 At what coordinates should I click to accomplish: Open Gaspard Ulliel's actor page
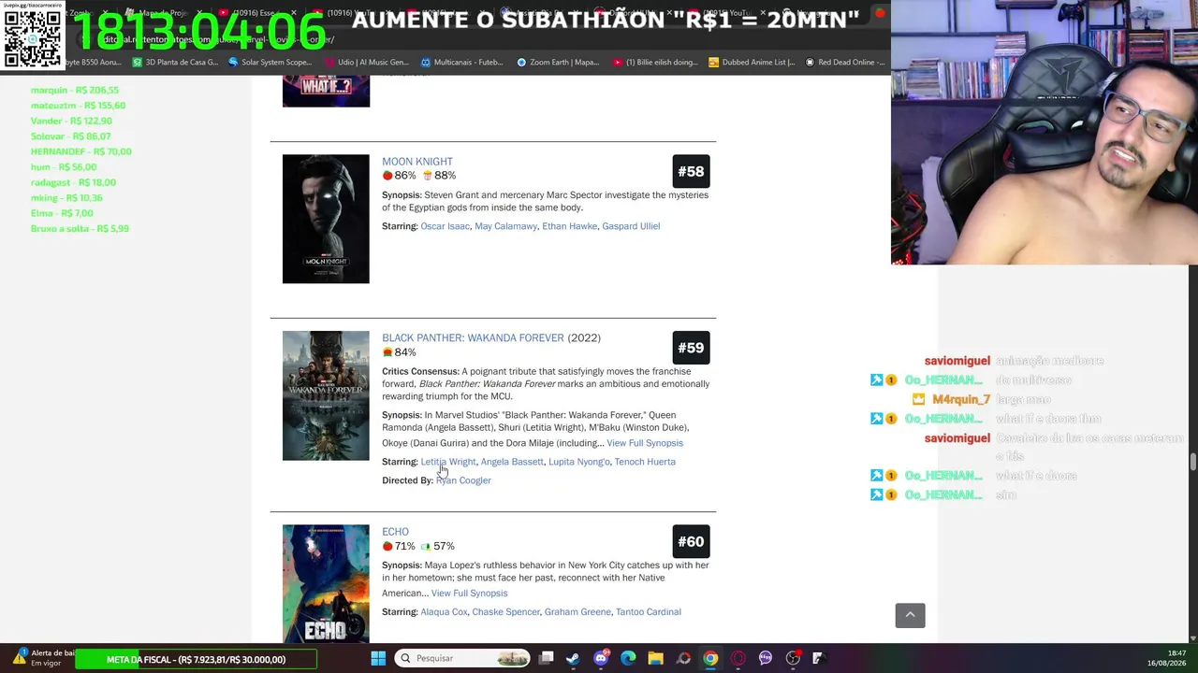[631, 226]
